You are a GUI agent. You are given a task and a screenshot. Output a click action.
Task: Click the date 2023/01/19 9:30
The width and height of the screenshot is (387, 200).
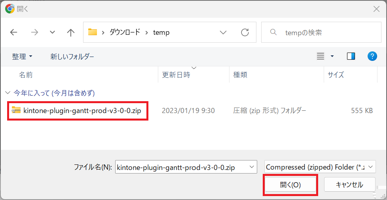tap(188, 111)
